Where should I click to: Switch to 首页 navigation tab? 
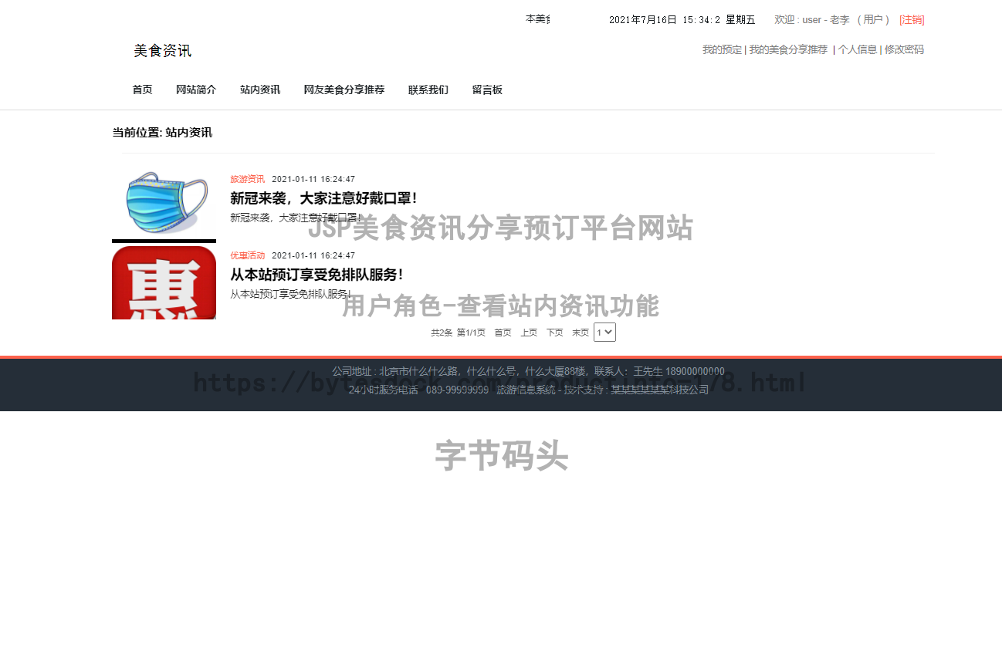[142, 89]
